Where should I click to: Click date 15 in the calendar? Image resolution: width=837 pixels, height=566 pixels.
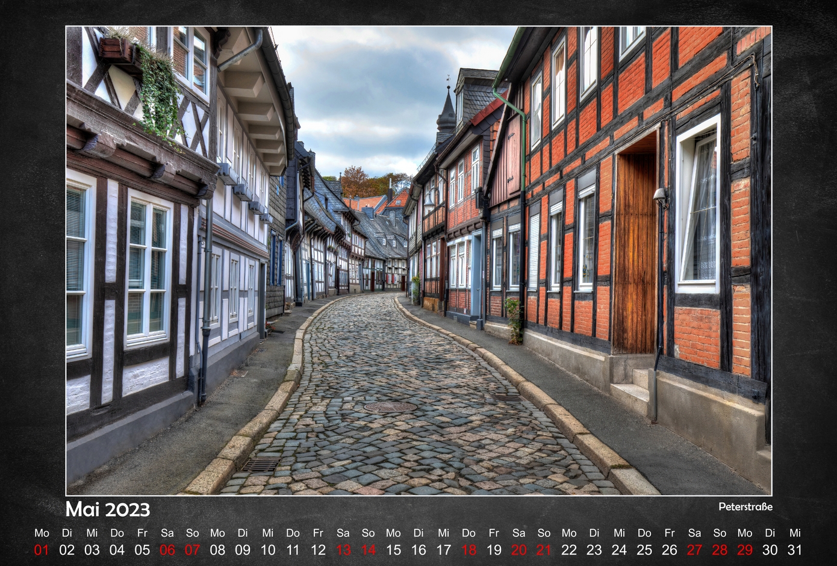[393, 550]
